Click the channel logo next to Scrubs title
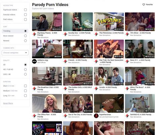This screenshot has height=135, width=155. (x=96, y=88)
